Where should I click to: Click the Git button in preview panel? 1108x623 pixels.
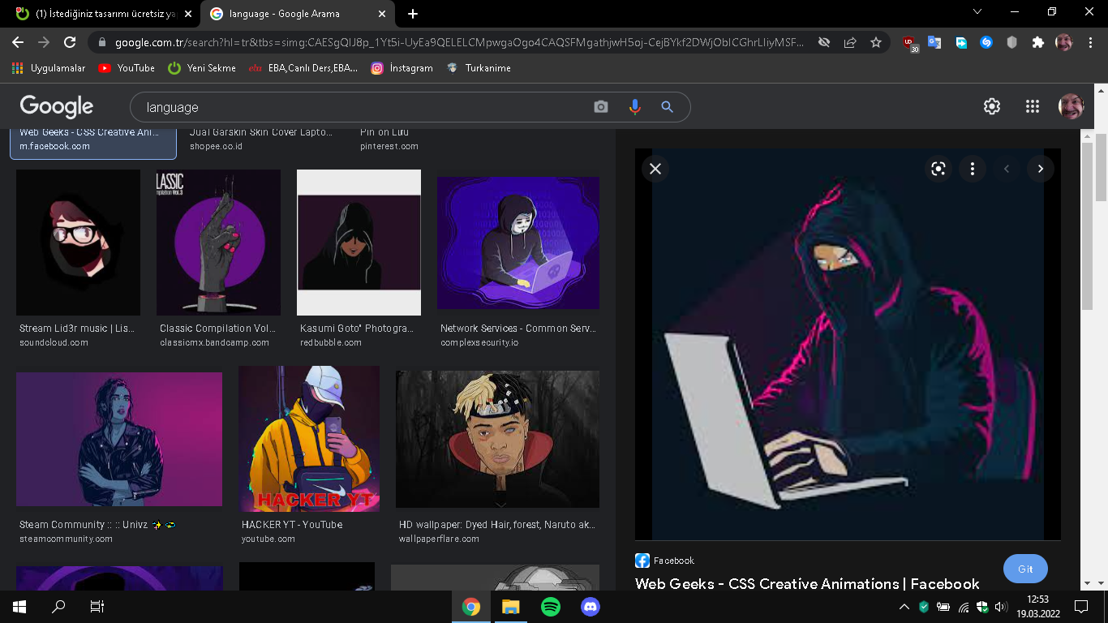1025,569
